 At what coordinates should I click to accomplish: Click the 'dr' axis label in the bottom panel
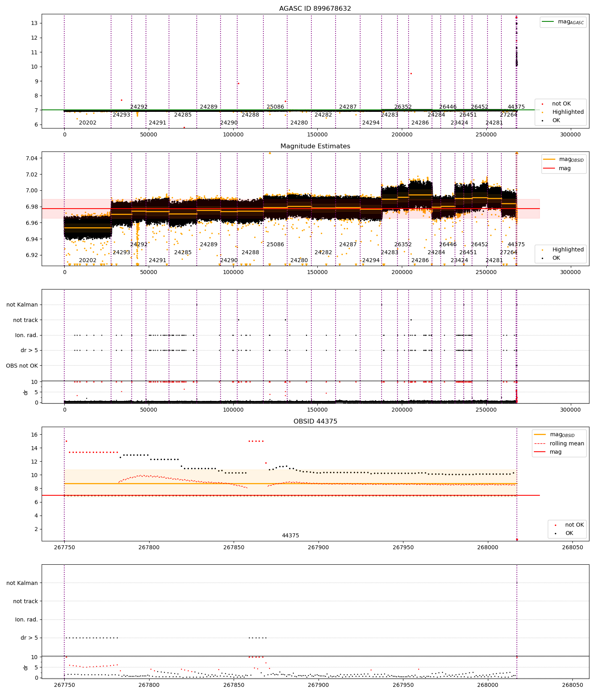[x=26, y=667]
